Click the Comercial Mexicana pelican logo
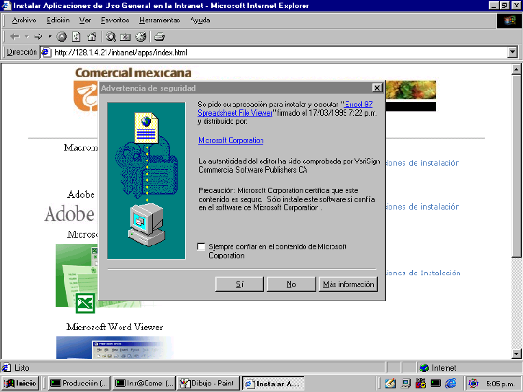This screenshot has height=392, width=523. [x=86, y=96]
